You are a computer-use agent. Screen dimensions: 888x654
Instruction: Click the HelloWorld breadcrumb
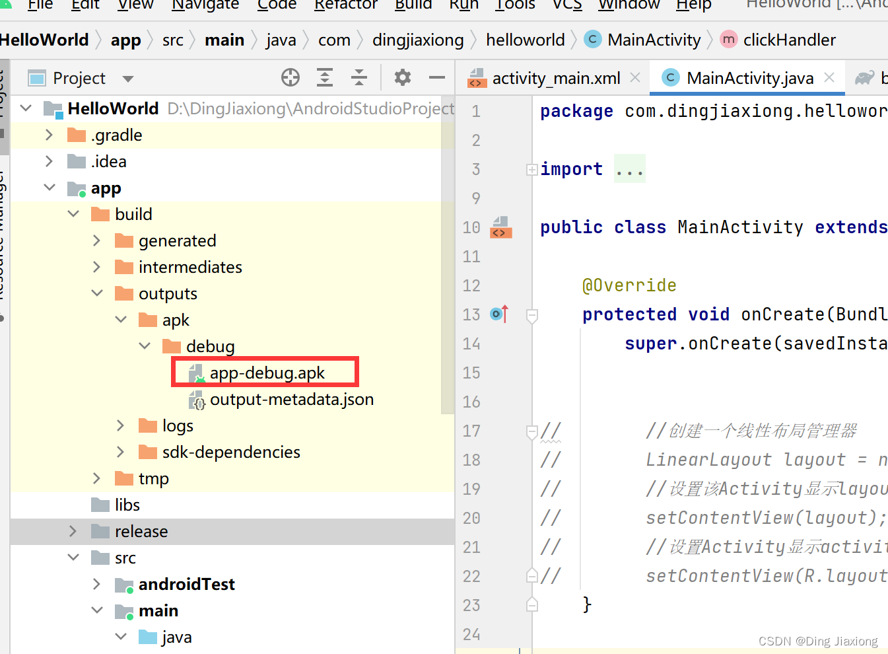[44, 40]
